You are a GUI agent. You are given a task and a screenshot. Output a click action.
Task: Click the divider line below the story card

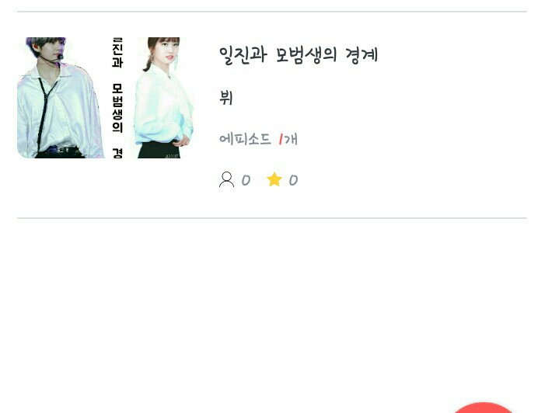[272, 218]
